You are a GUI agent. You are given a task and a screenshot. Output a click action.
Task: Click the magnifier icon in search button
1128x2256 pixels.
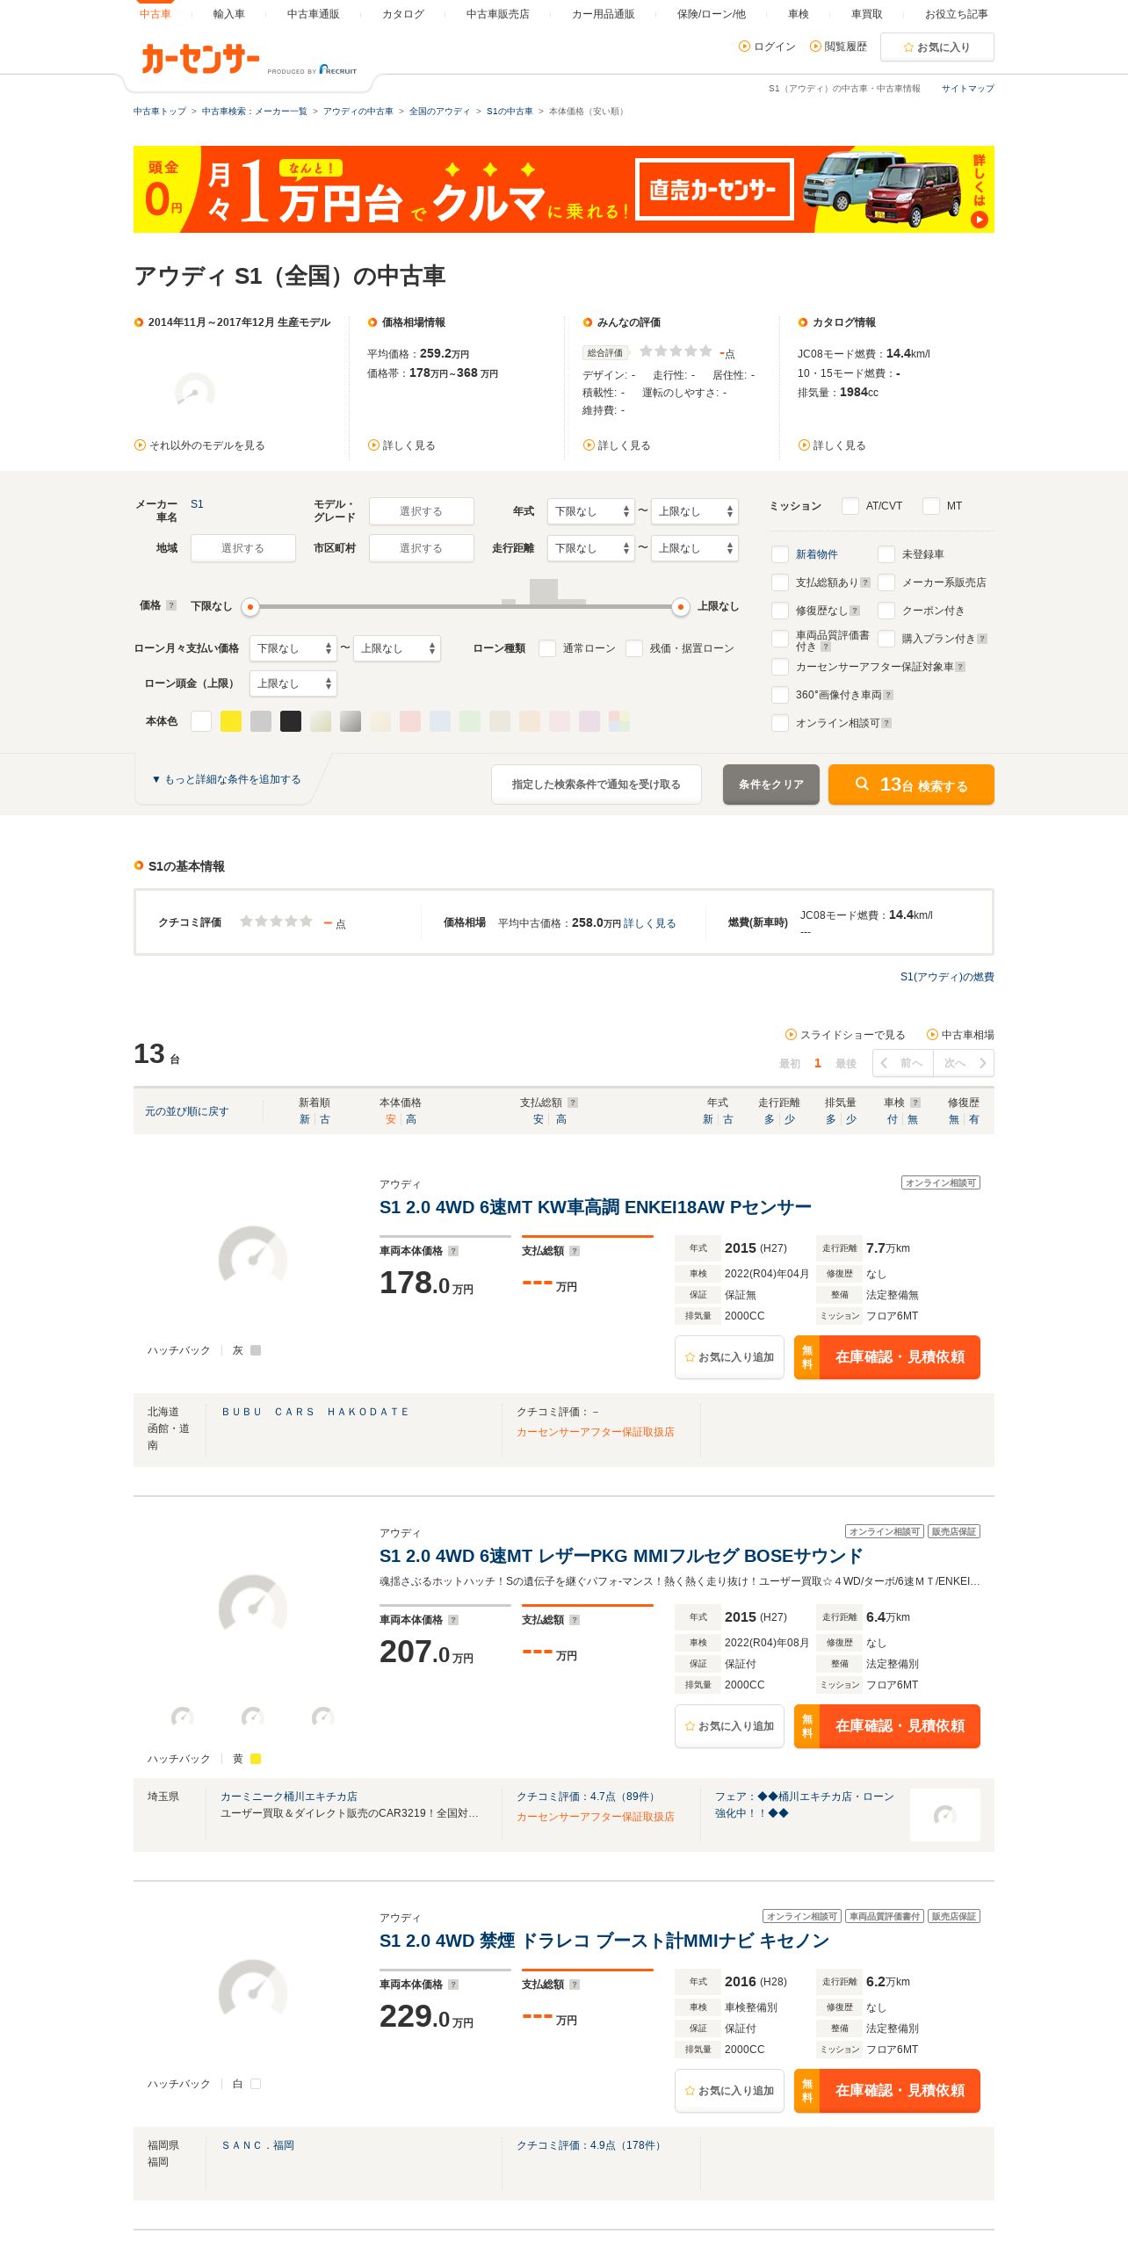click(x=863, y=784)
